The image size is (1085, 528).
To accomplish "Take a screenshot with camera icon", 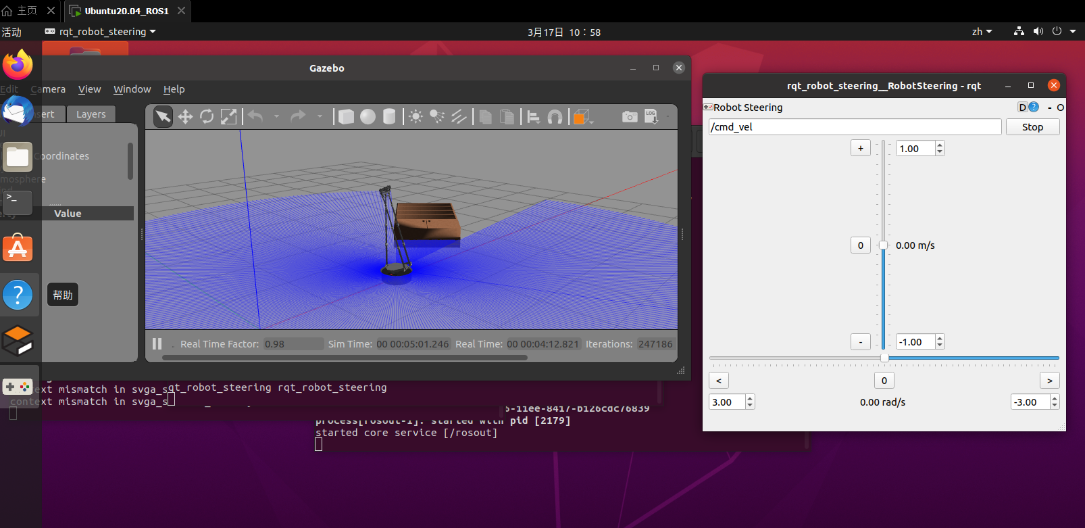I will (x=630, y=117).
